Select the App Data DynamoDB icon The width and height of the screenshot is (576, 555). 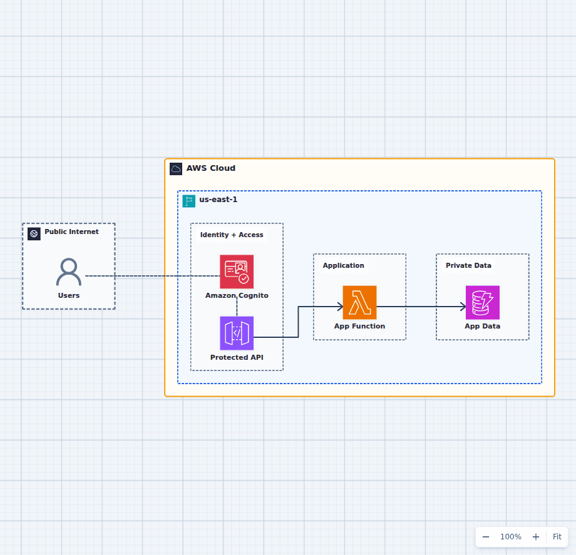(x=482, y=302)
